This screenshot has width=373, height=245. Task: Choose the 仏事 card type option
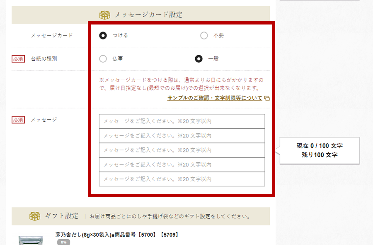(103, 59)
